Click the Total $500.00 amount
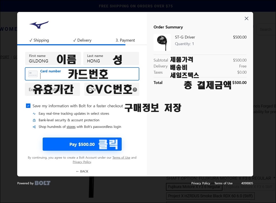This screenshot has height=203, width=276. point(239,83)
